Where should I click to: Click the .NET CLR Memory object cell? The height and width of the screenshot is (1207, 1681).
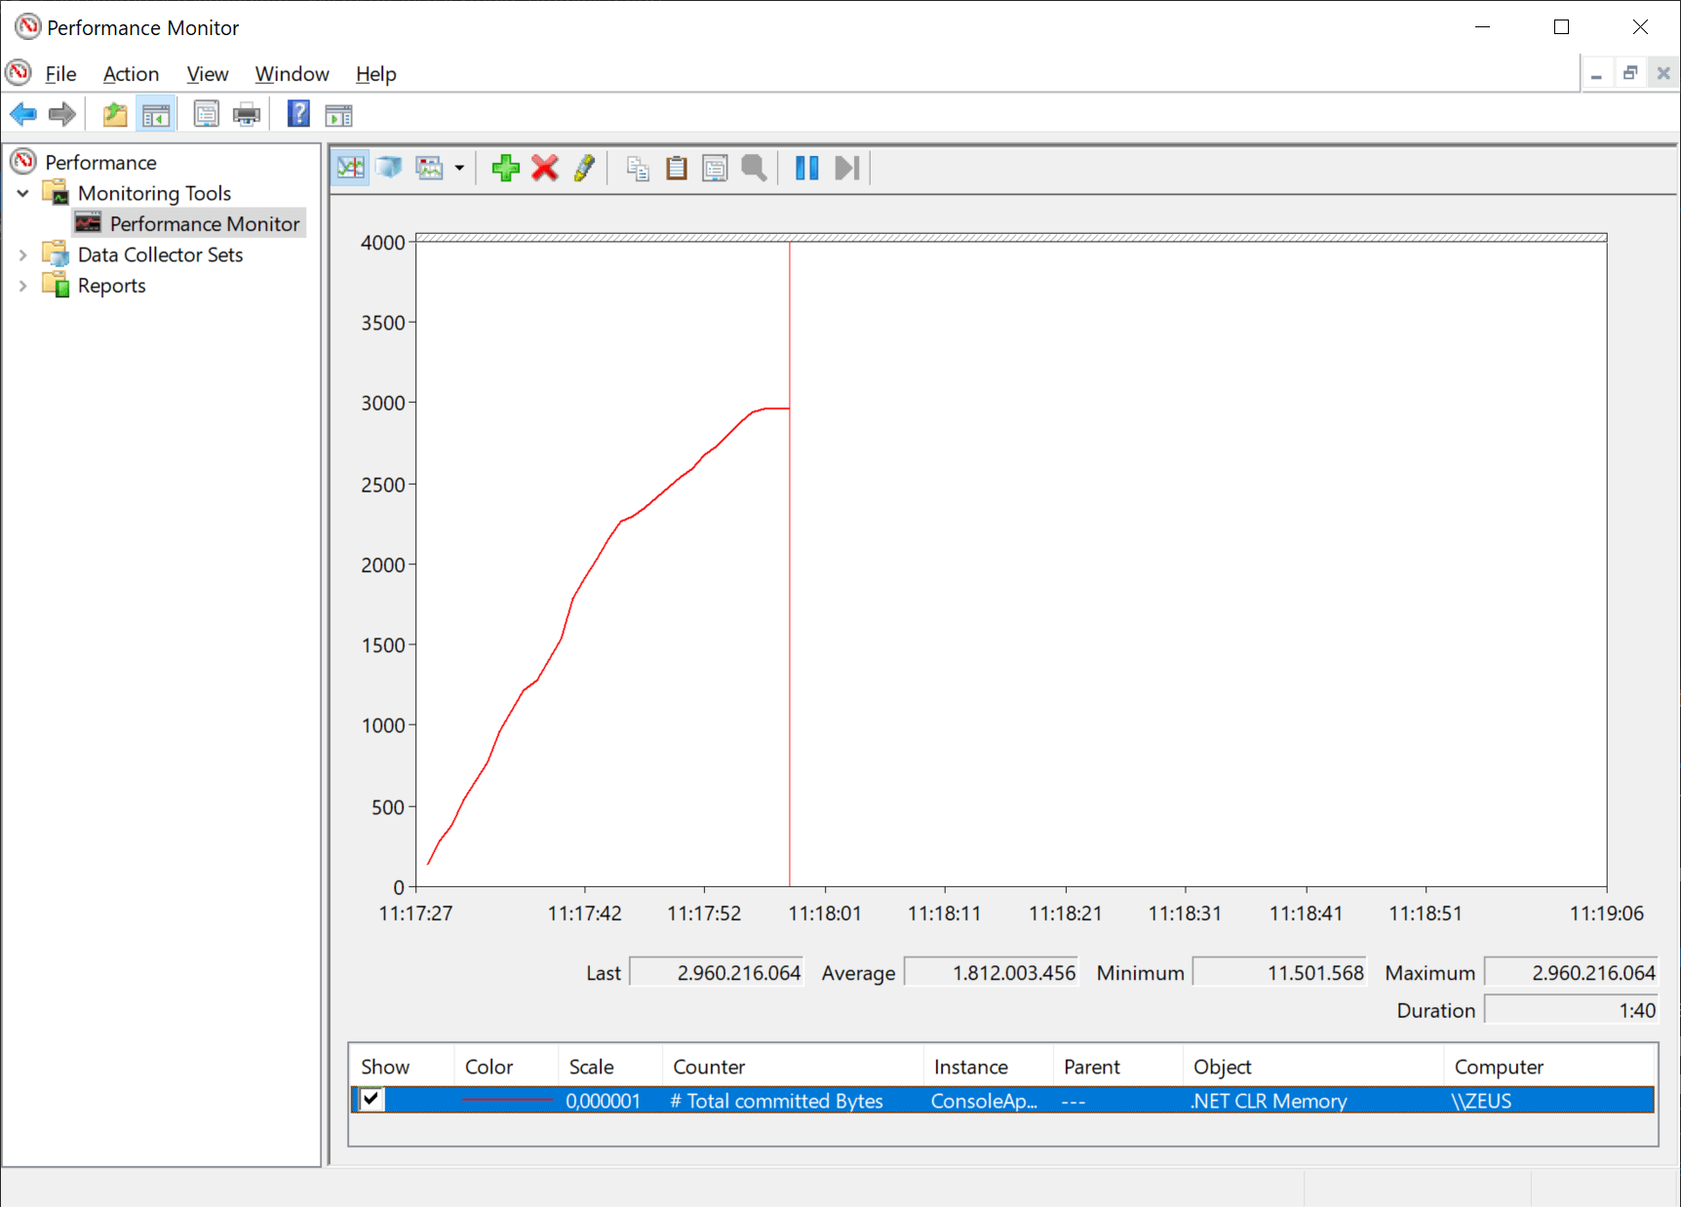pyautogui.click(x=1269, y=1101)
